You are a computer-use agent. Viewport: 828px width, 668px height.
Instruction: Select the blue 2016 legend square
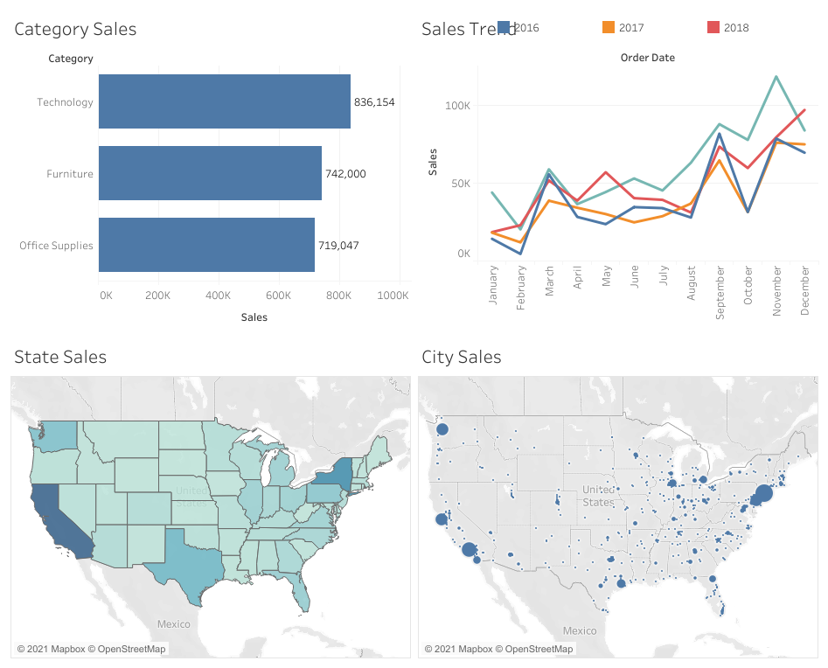click(x=503, y=27)
